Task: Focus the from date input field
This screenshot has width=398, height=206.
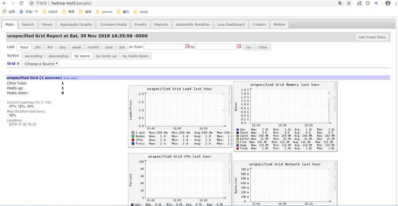Action: coord(164,46)
